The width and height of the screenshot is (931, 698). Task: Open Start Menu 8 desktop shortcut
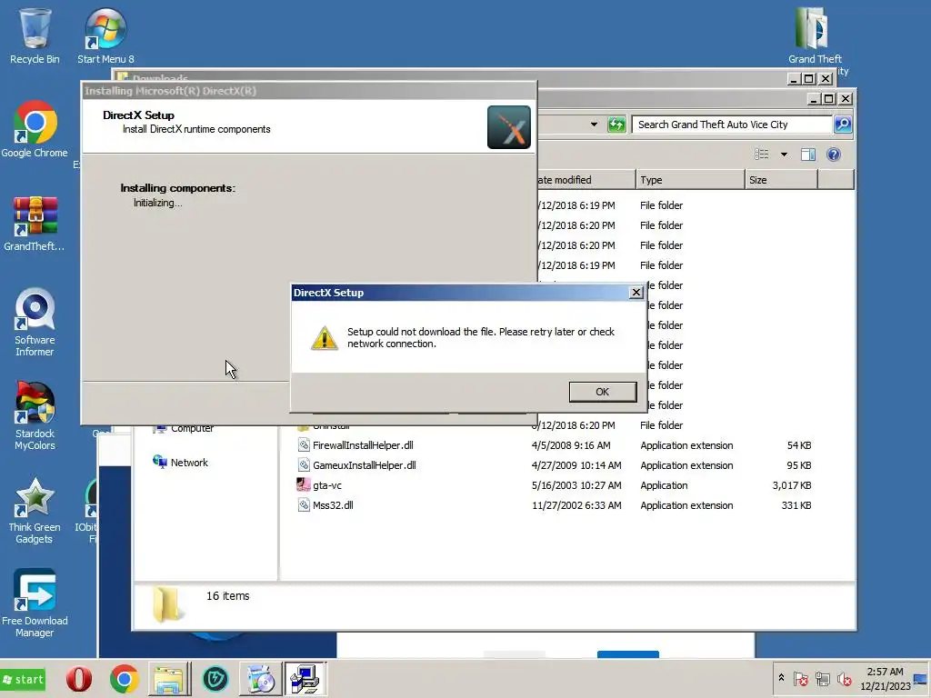pyautogui.click(x=105, y=35)
